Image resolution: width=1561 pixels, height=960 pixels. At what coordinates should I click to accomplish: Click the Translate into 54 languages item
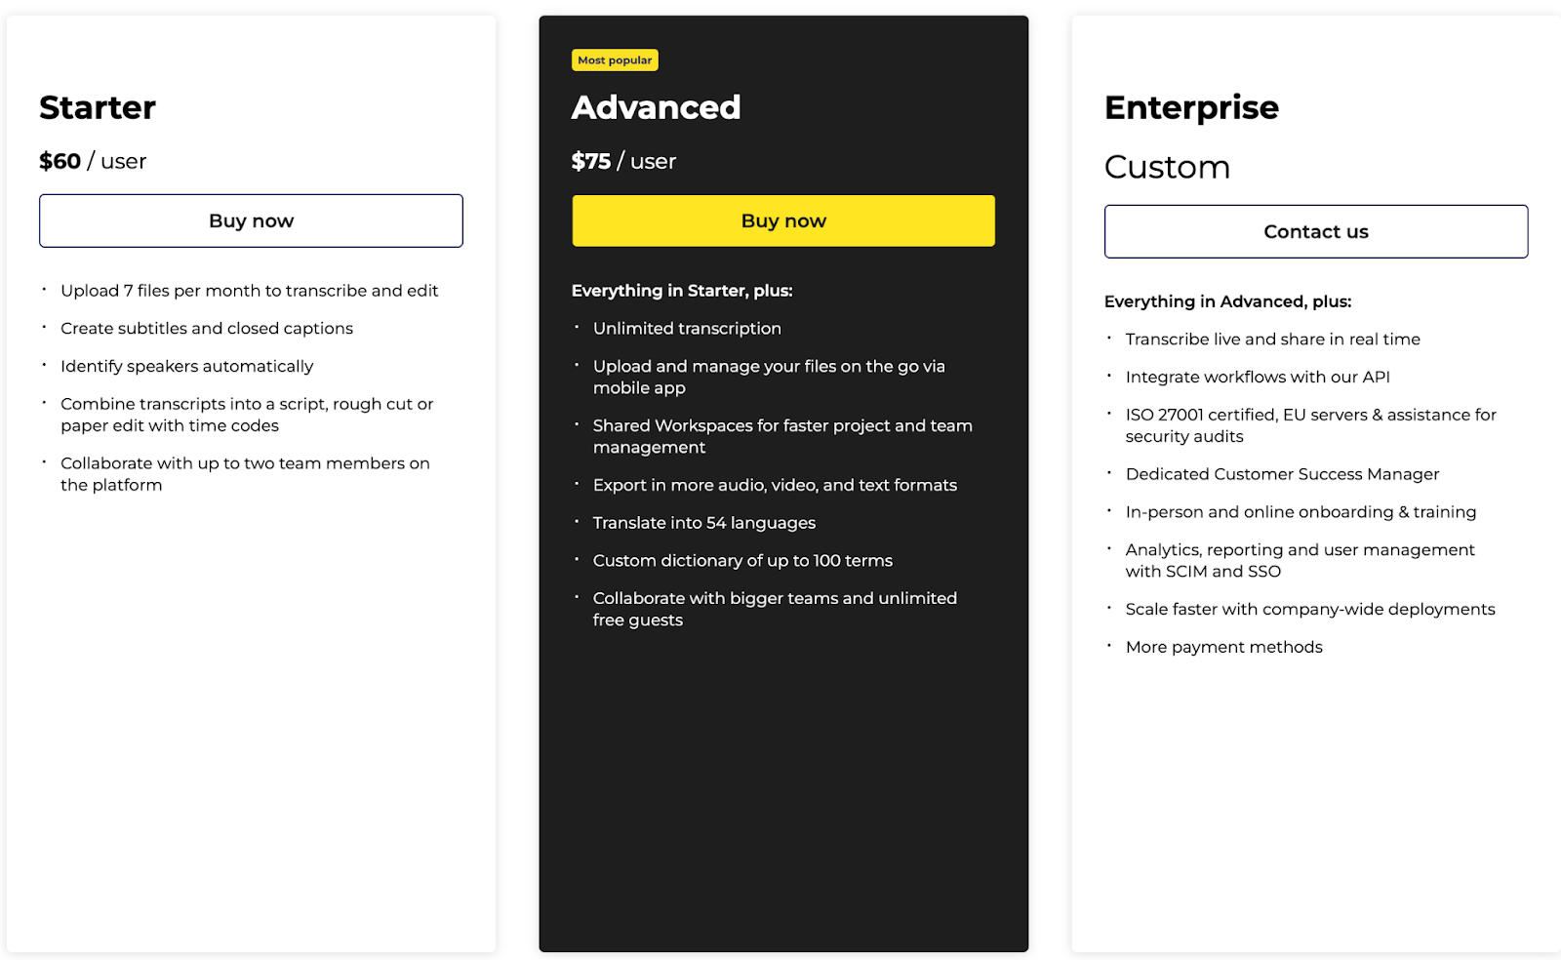coord(703,523)
